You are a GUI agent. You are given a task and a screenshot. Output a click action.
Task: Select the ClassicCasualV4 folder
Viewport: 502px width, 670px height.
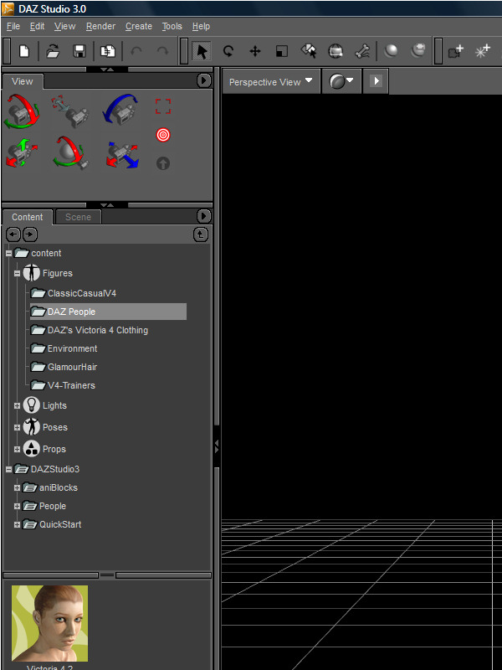(x=74, y=294)
